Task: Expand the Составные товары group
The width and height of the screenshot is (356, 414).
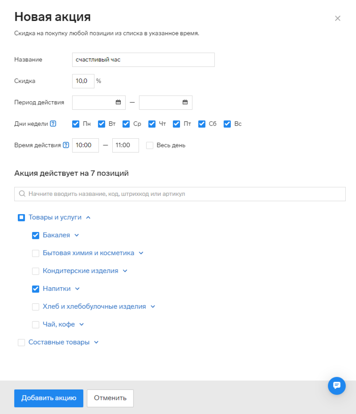Action: coord(96,342)
